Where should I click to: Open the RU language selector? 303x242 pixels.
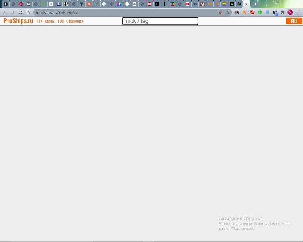(294, 21)
